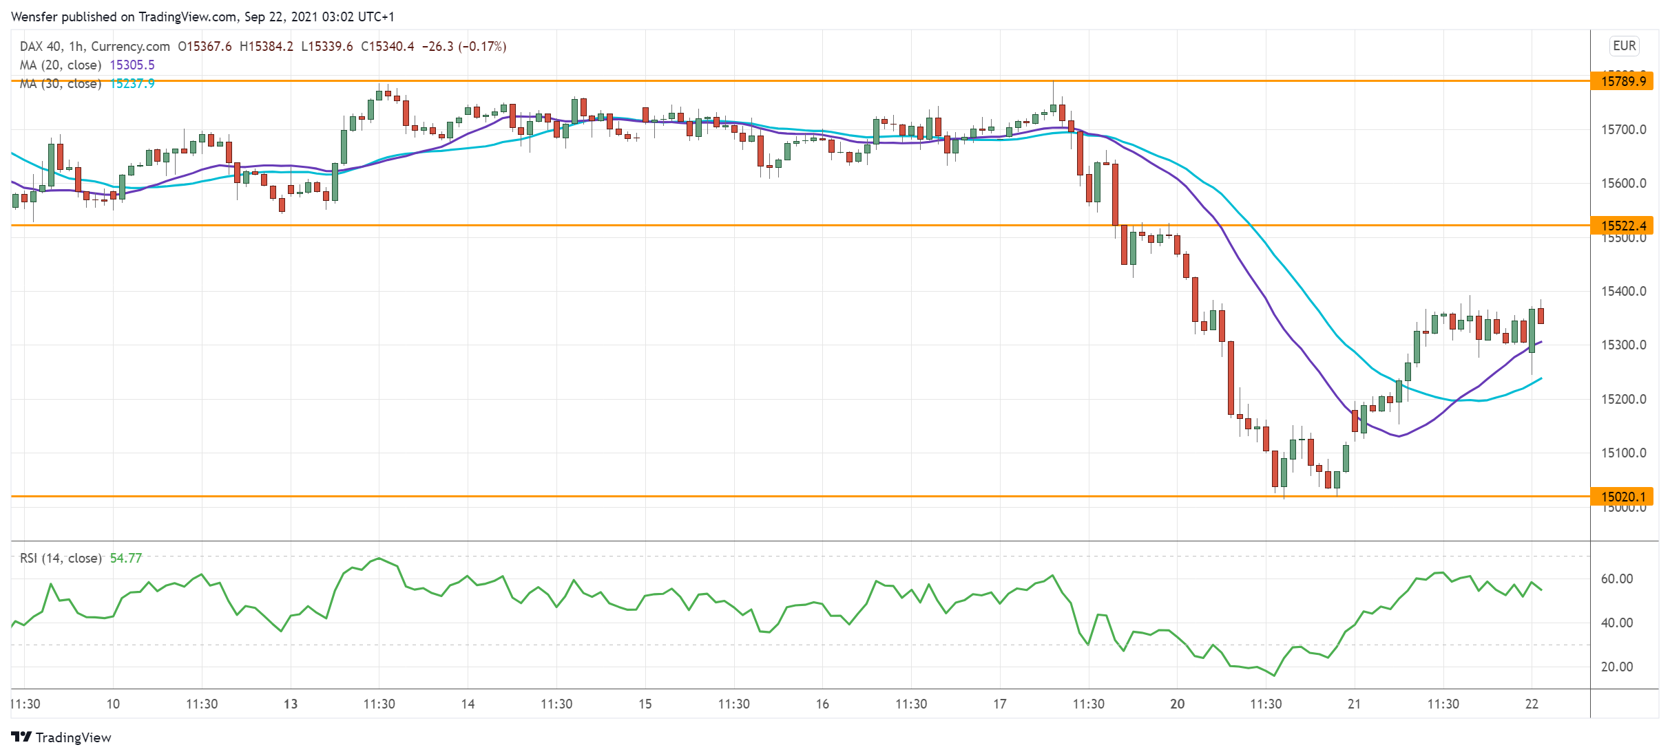Select the 15789.9 resistance price label
The height and width of the screenshot is (756, 1670).
tap(1623, 81)
